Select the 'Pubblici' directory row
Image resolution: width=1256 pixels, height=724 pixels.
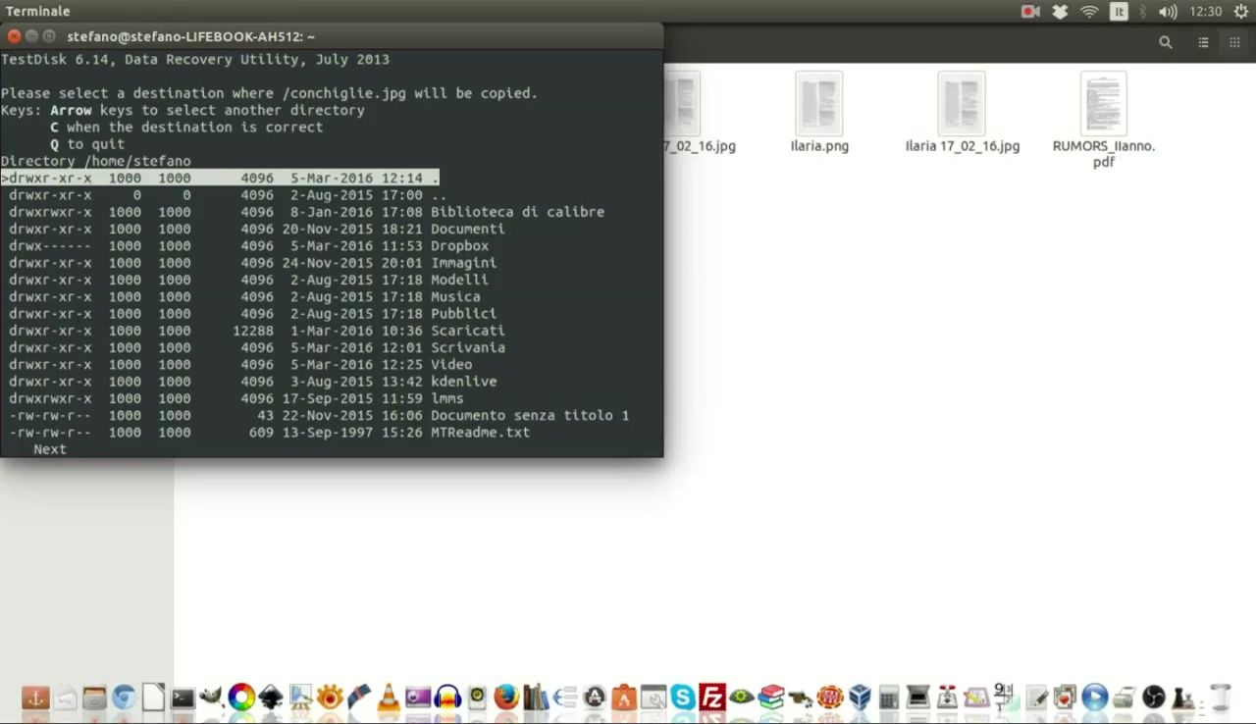[253, 314]
